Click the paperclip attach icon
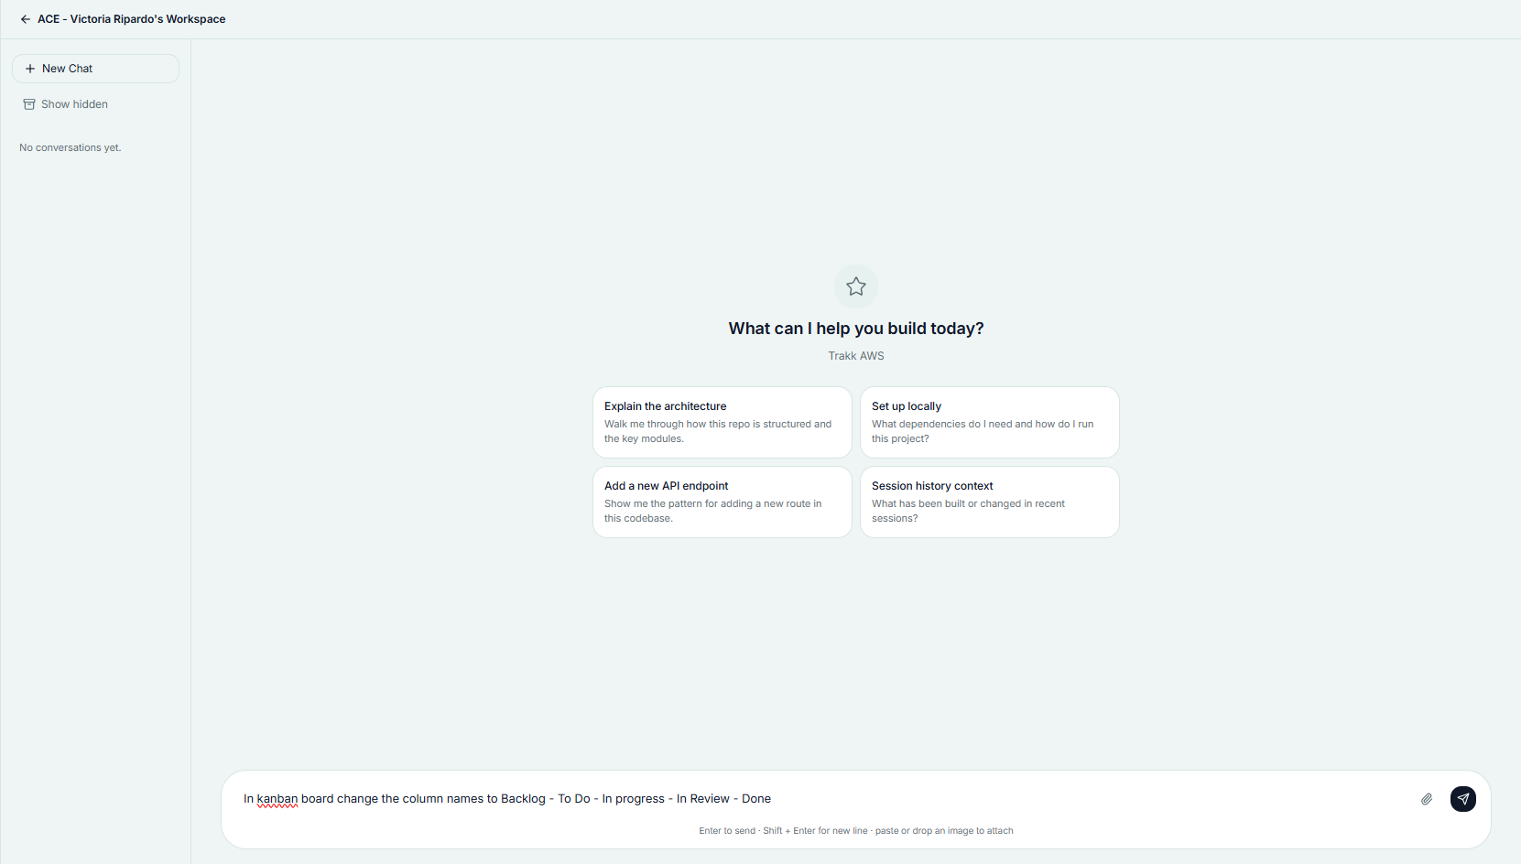Viewport: 1521px width, 864px height. tap(1427, 799)
